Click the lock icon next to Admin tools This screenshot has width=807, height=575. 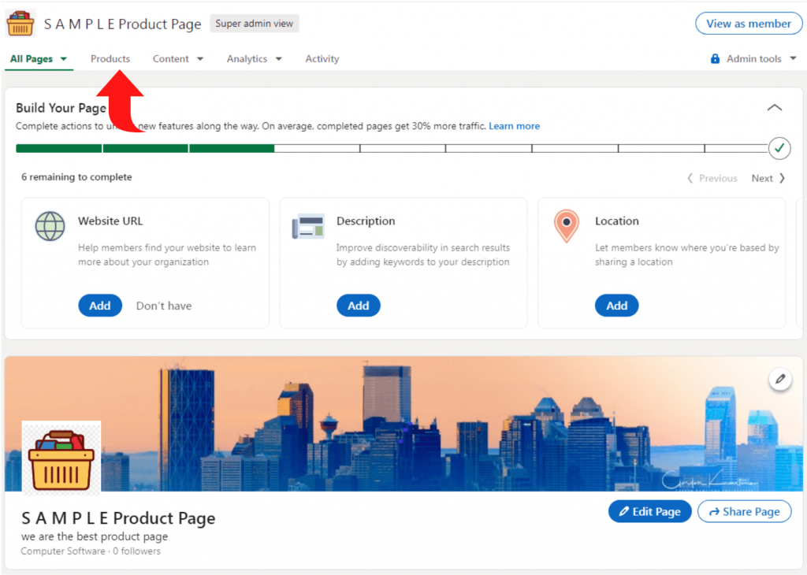coord(715,58)
